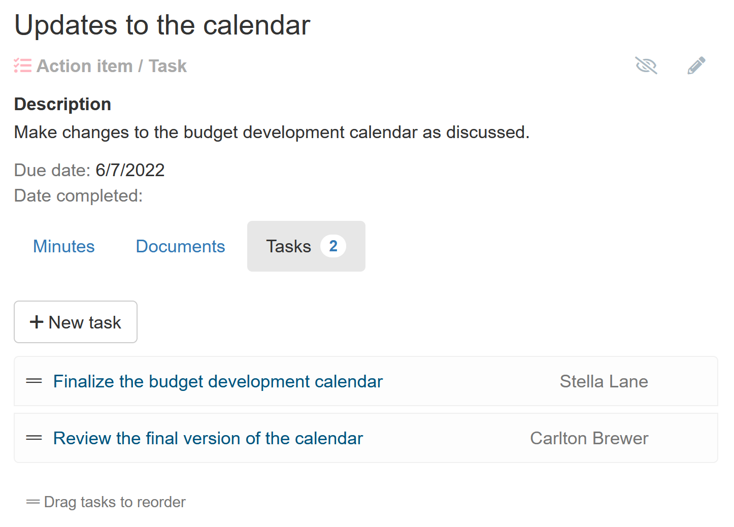Open the Documents tab
The width and height of the screenshot is (734, 527).
(180, 246)
